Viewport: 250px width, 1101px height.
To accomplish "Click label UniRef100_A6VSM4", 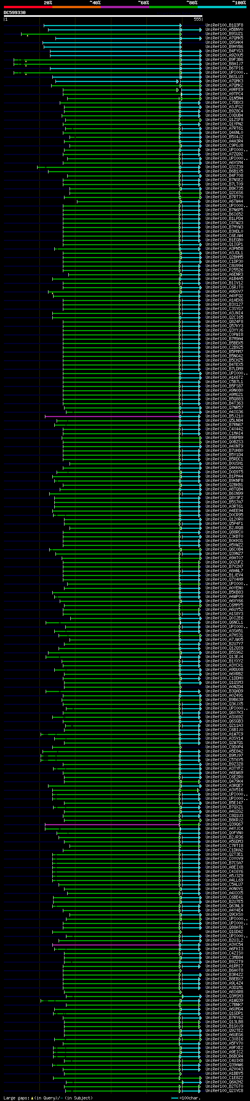I will click(x=224, y=163).
